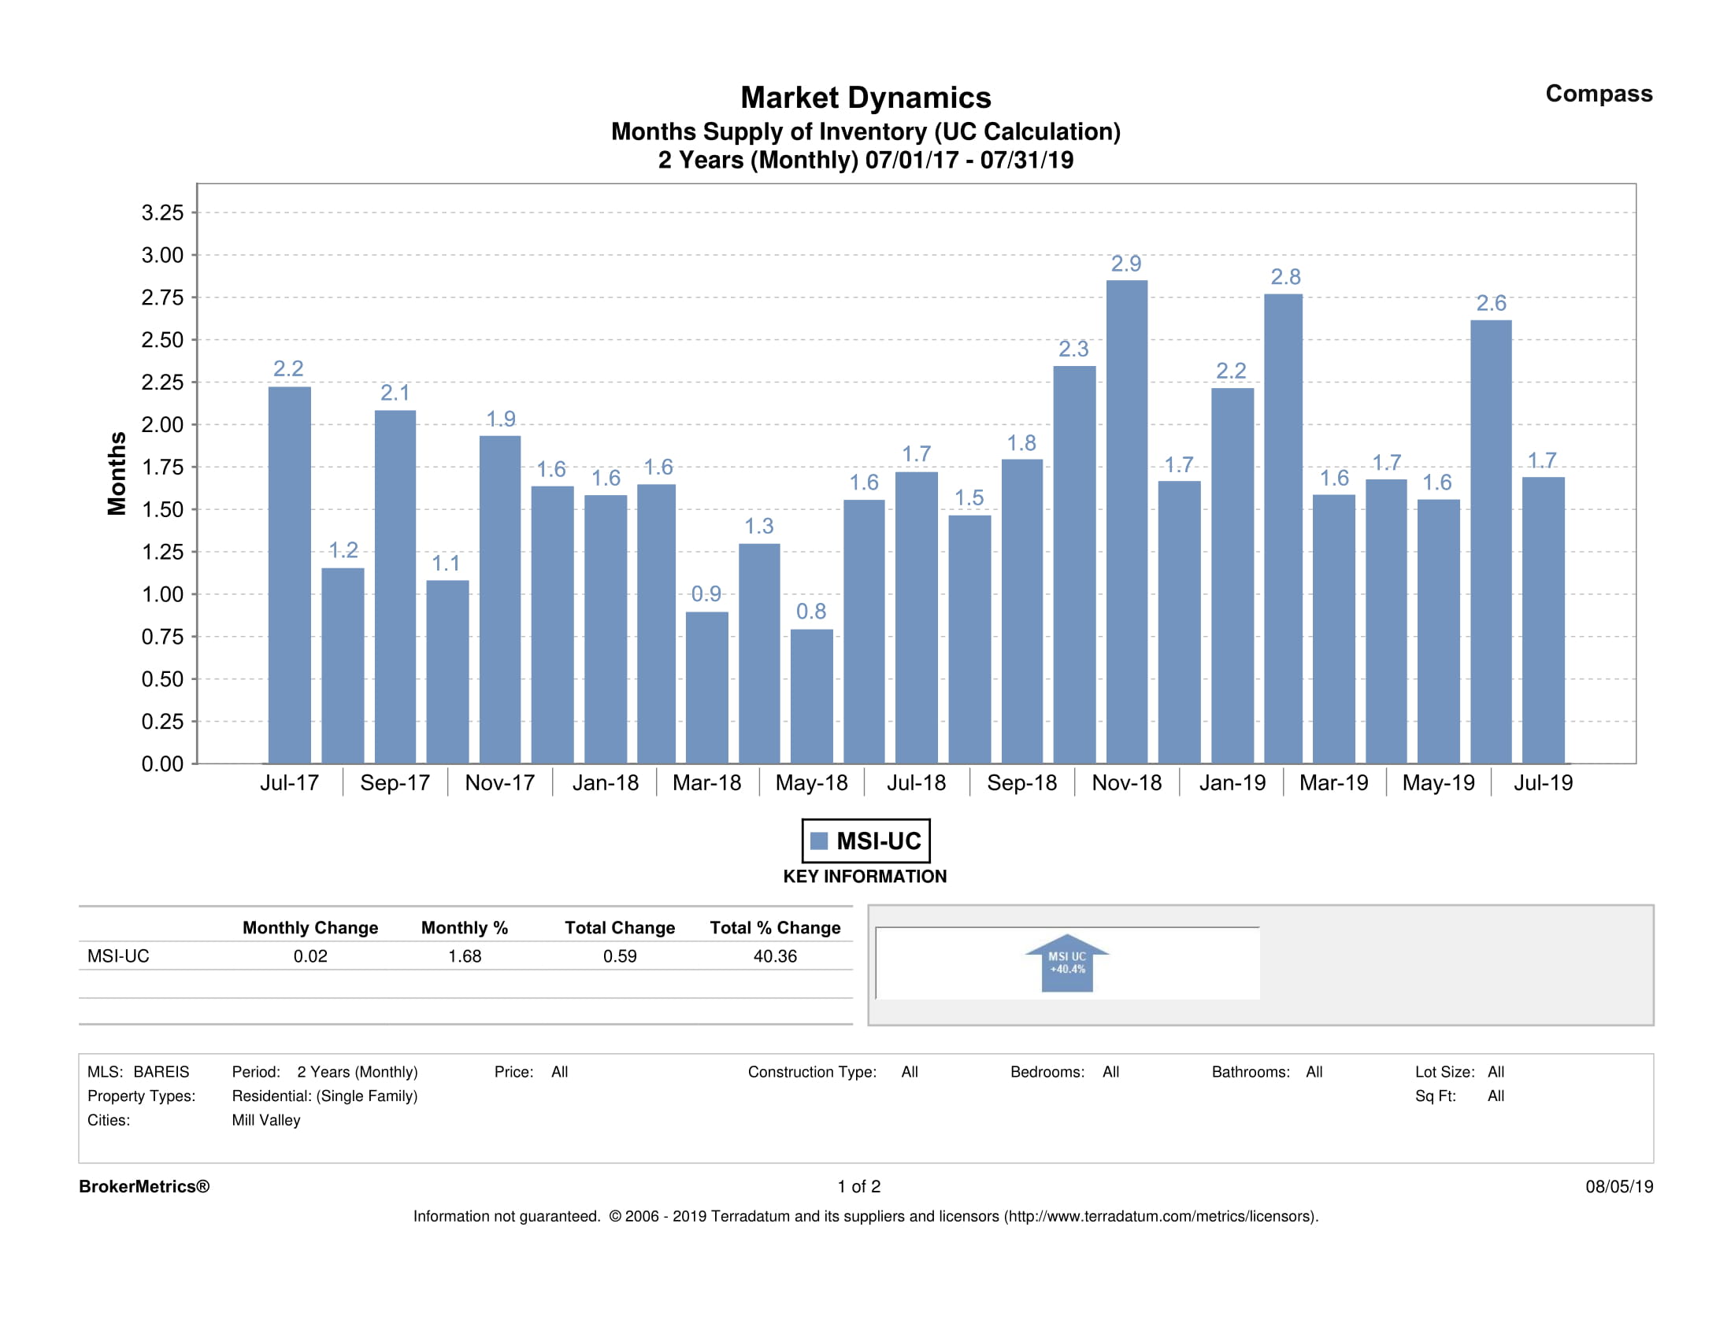Click the shortest bar labeled 0.8
The height and width of the screenshot is (1338, 1731).
coord(811,697)
